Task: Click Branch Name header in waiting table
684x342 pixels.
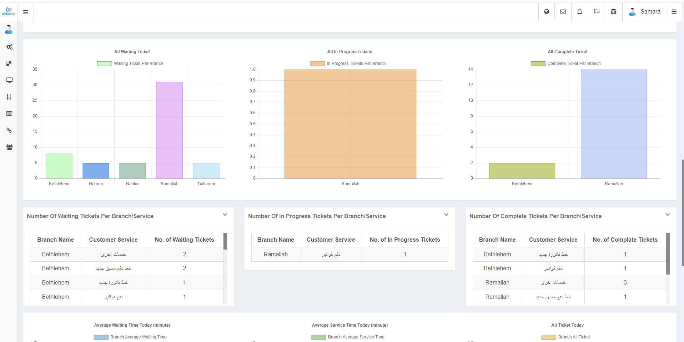Action: point(56,240)
